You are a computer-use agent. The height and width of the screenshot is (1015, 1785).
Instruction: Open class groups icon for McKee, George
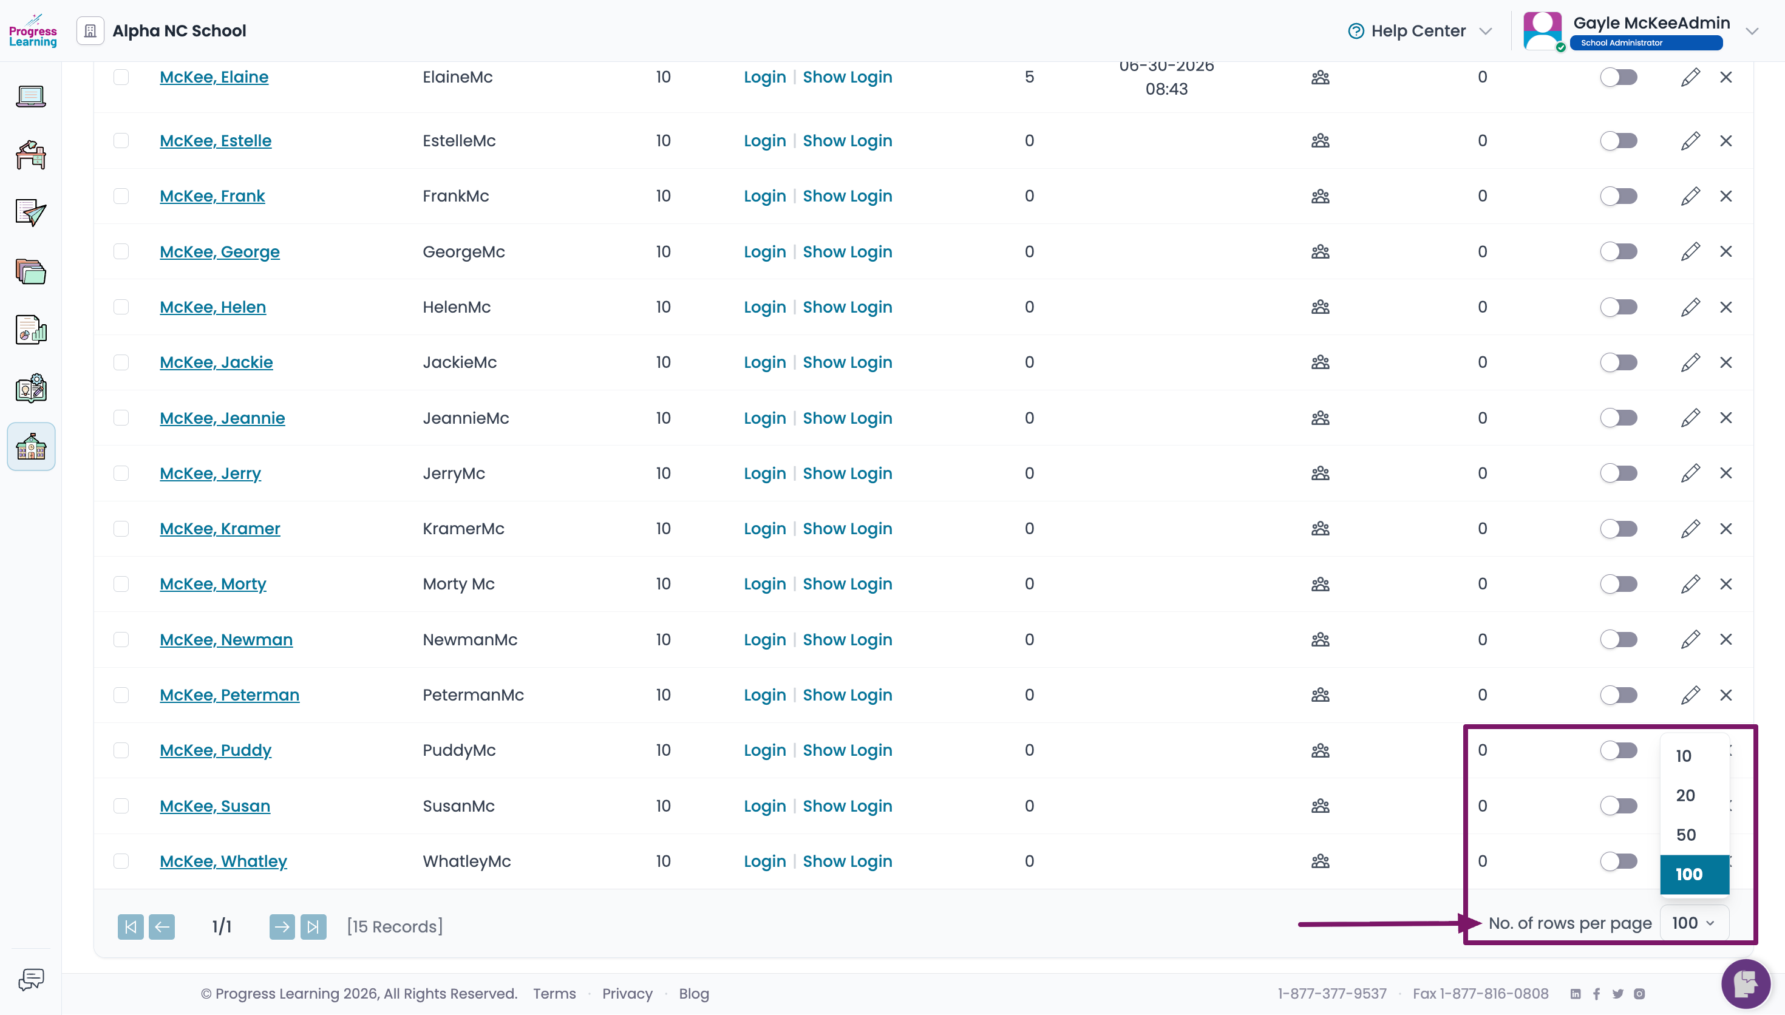point(1320,252)
